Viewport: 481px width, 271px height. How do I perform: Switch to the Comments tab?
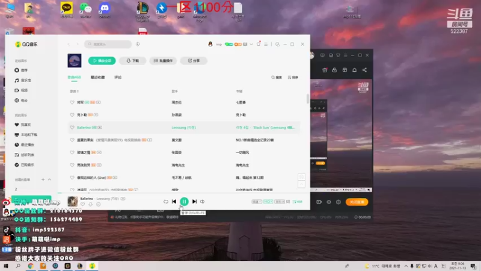[x=118, y=78]
